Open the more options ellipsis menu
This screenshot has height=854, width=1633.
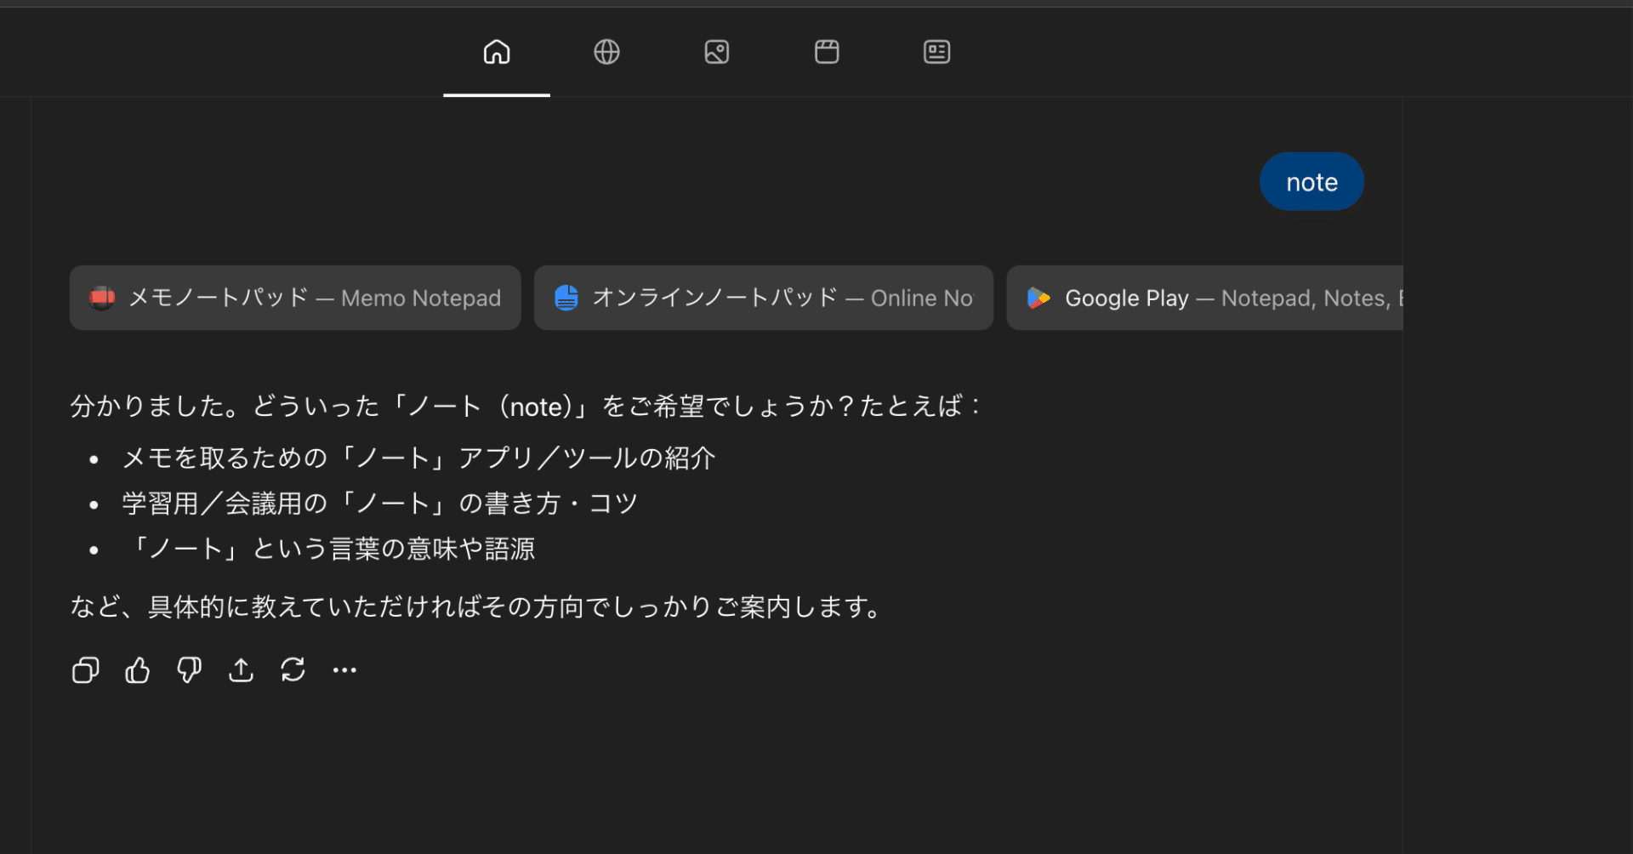point(344,670)
